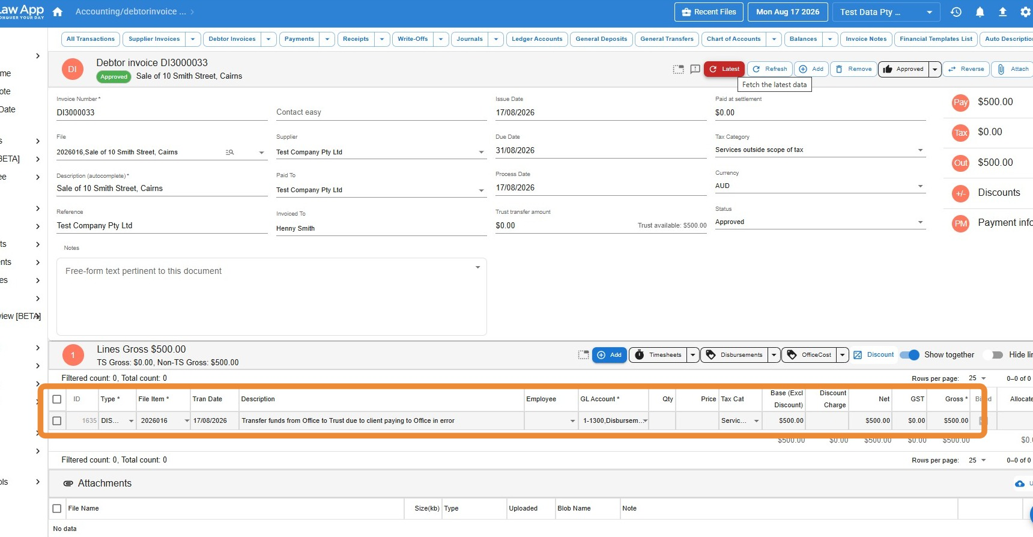Screen dimensions: 1033x537
Task: Open the Ledger Accounts tab
Action: pos(537,39)
